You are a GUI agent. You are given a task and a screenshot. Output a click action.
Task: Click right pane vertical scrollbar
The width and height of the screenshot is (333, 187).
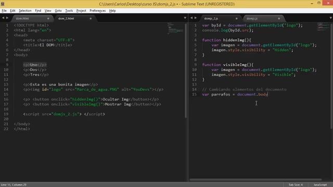point(331,76)
